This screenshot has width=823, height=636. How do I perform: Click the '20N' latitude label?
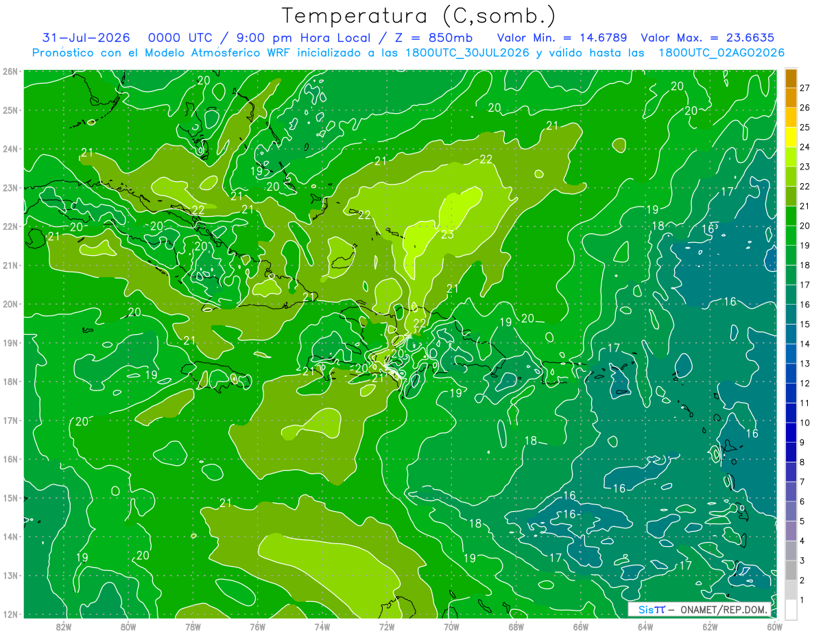(10, 304)
